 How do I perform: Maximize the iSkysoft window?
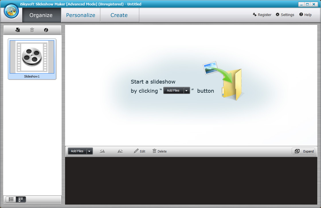307,4
